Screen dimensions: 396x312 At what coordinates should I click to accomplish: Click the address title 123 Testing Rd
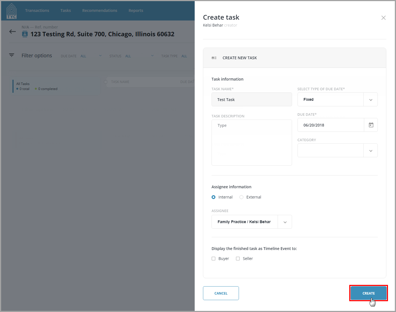(102, 34)
